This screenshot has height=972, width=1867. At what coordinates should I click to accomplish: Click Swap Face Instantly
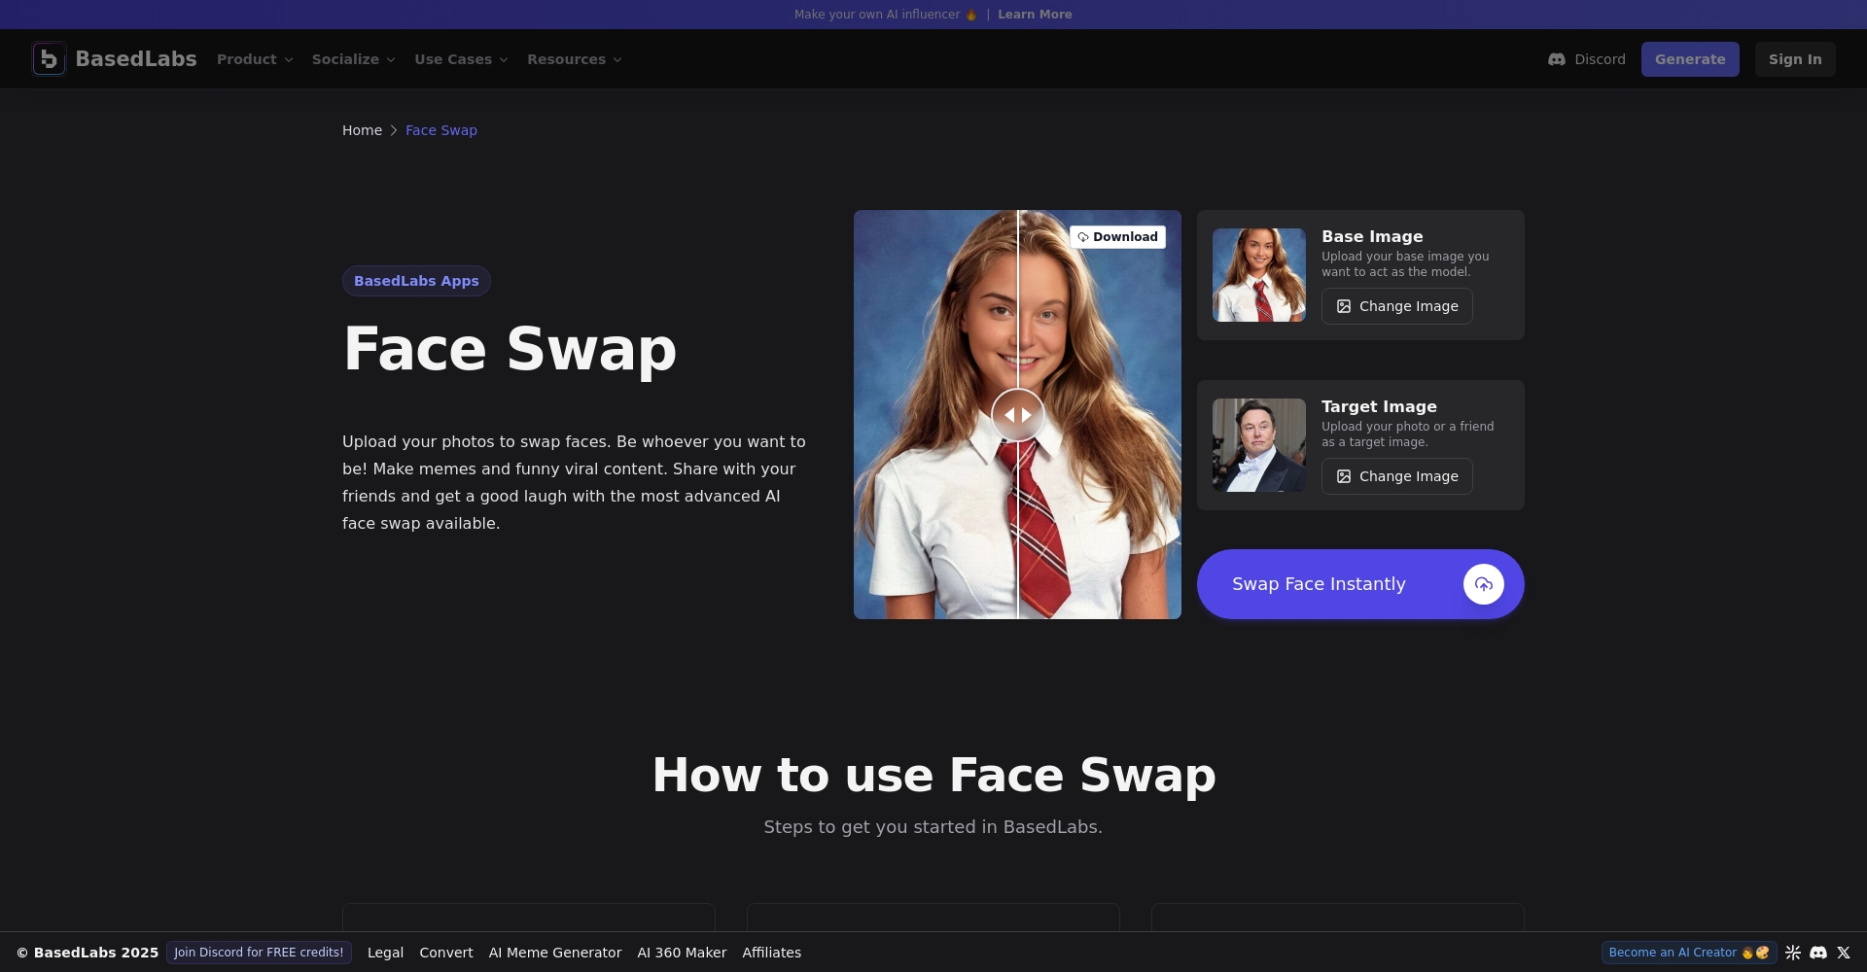[1360, 584]
